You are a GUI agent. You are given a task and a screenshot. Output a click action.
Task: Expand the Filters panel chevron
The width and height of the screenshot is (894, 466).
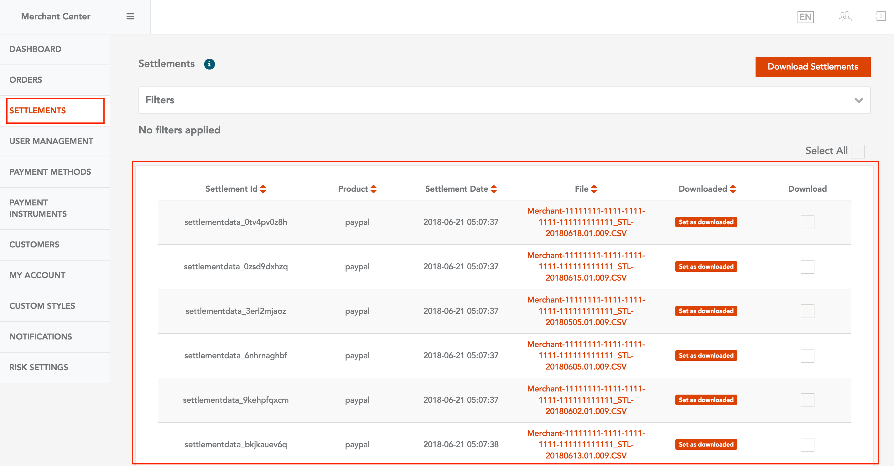tap(859, 100)
